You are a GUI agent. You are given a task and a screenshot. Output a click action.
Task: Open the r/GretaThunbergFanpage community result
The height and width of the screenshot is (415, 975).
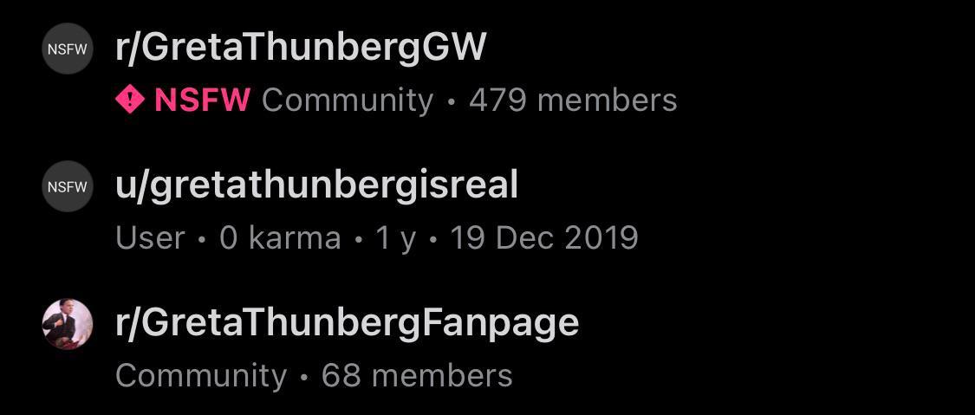[347, 323]
